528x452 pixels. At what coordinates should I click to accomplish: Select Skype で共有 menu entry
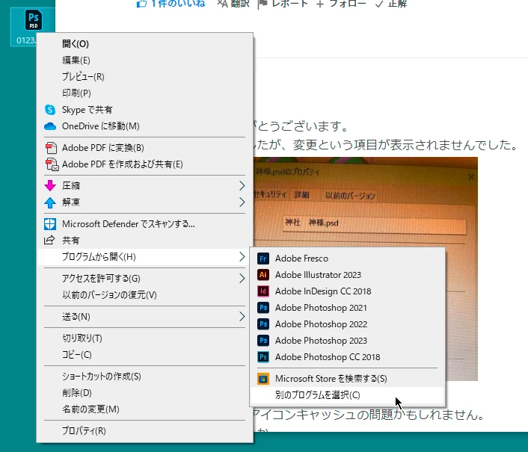(144, 110)
